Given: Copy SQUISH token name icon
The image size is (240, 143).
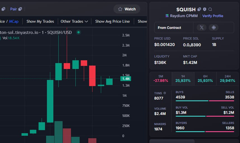Looking at the screenshot, I should (x=199, y=9).
